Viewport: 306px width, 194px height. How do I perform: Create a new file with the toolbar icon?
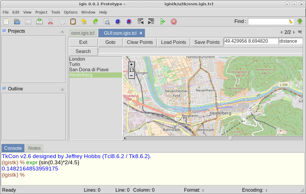[6, 21]
